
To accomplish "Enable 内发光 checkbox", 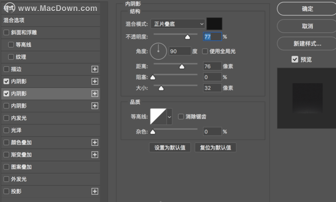I will pyautogui.click(x=6, y=118).
